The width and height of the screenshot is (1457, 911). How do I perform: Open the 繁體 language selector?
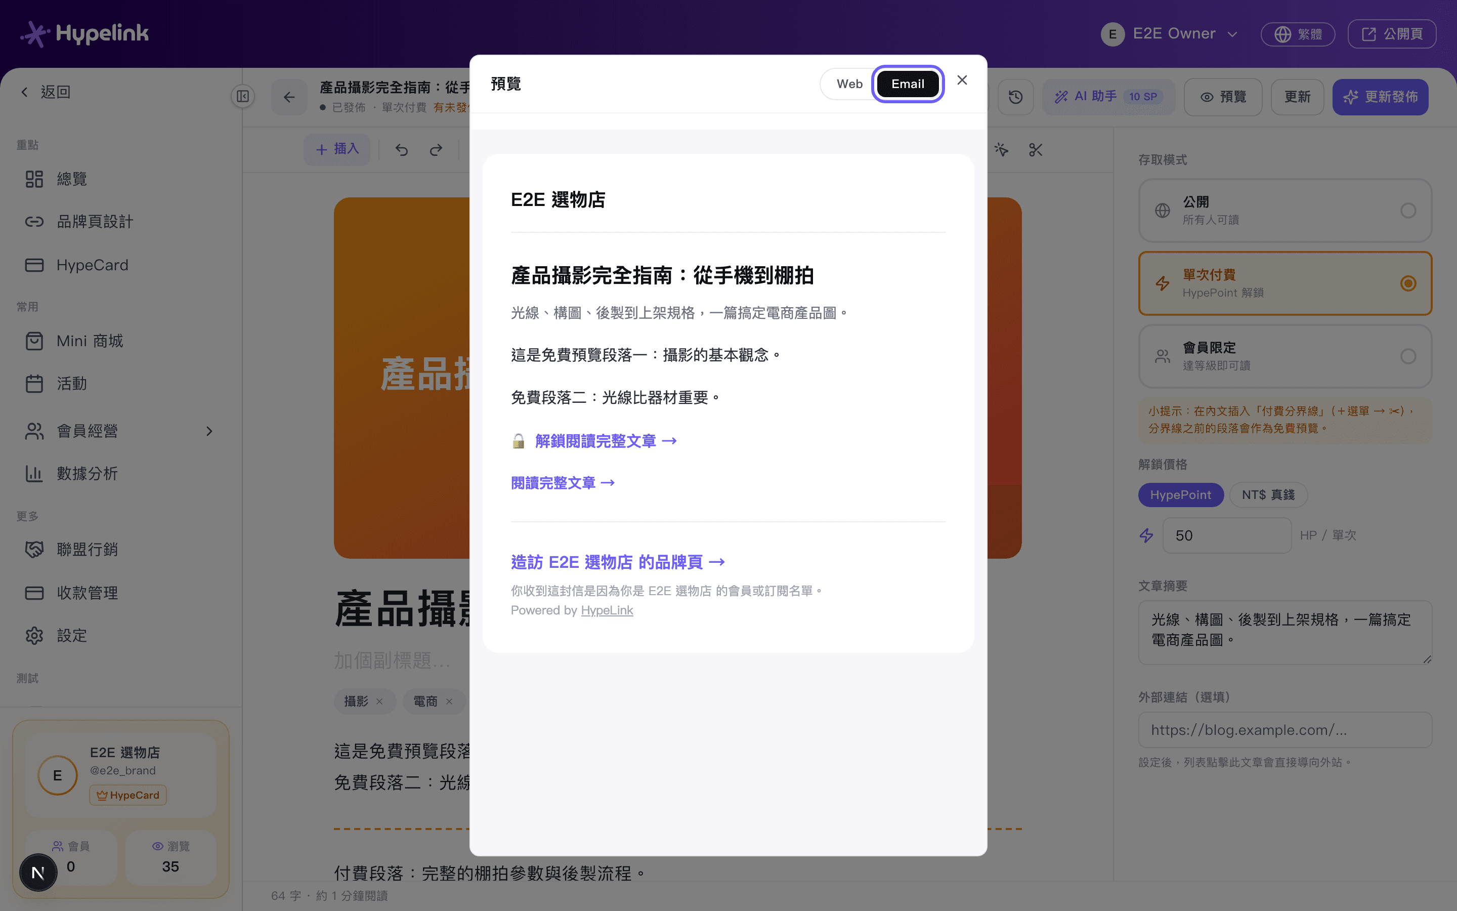pos(1298,34)
